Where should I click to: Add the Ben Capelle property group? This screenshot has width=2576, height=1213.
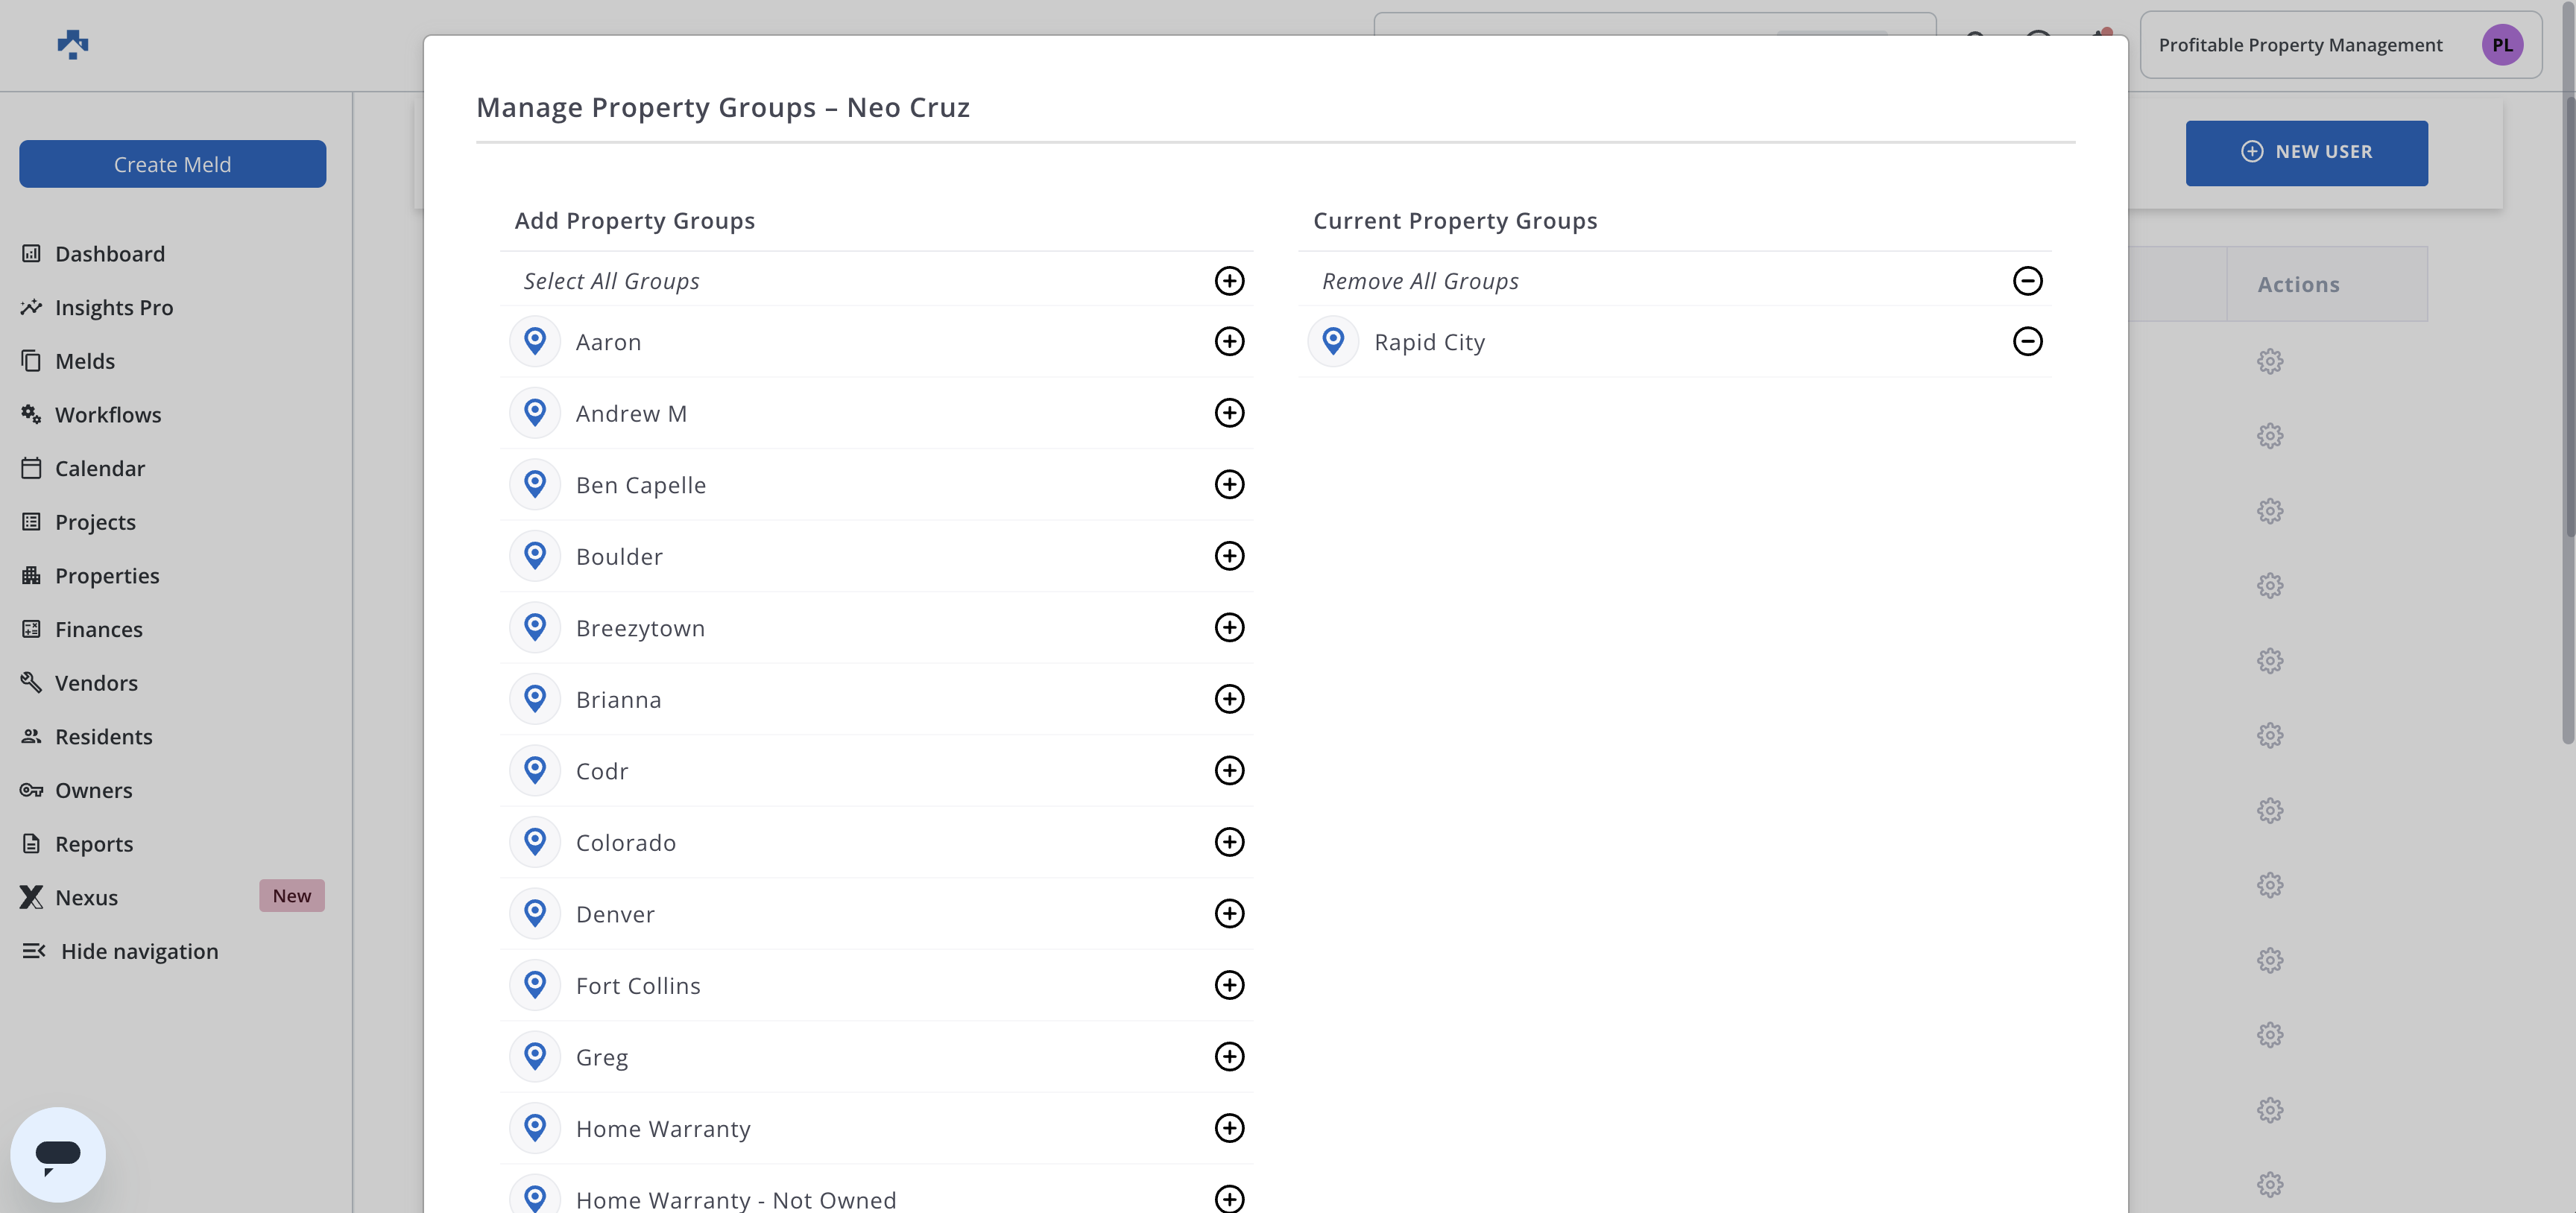[1229, 485]
